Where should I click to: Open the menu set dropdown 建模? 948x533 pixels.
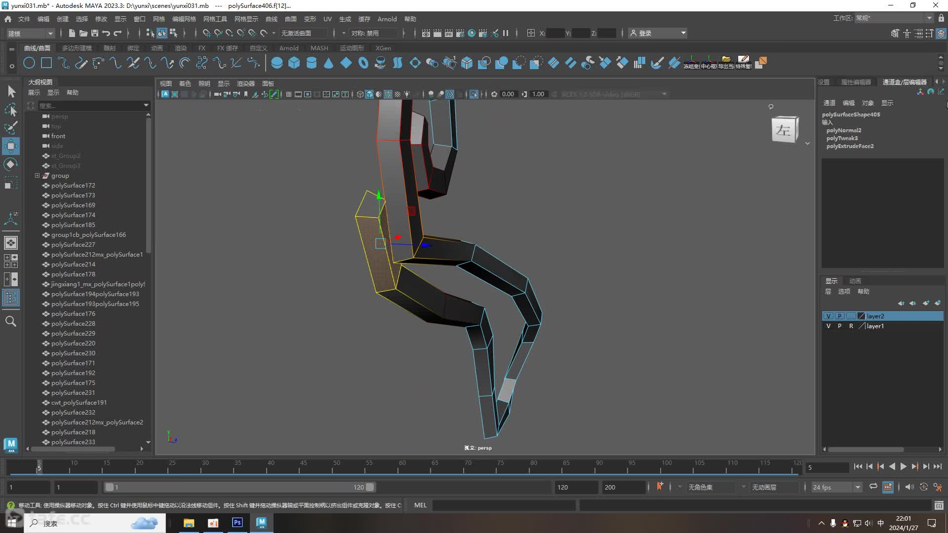tap(30, 33)
